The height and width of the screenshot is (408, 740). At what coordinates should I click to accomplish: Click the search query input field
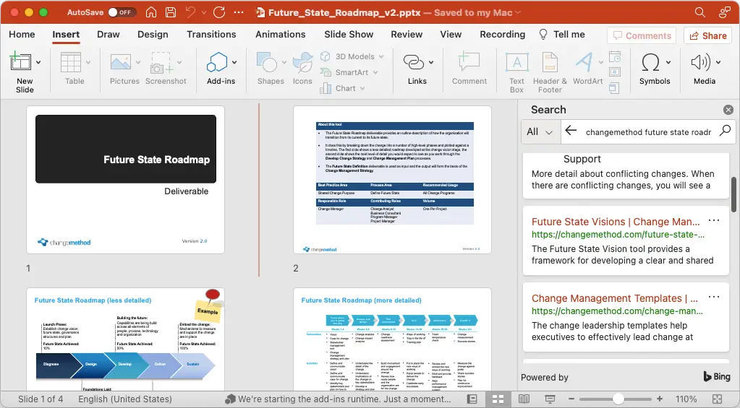648,132
